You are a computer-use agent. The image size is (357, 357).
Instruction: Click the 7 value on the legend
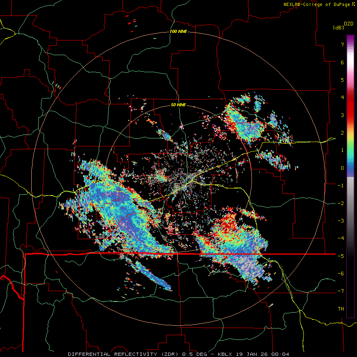point(342,44)
